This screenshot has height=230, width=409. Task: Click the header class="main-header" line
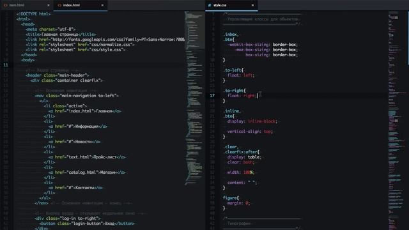point(57,75)
